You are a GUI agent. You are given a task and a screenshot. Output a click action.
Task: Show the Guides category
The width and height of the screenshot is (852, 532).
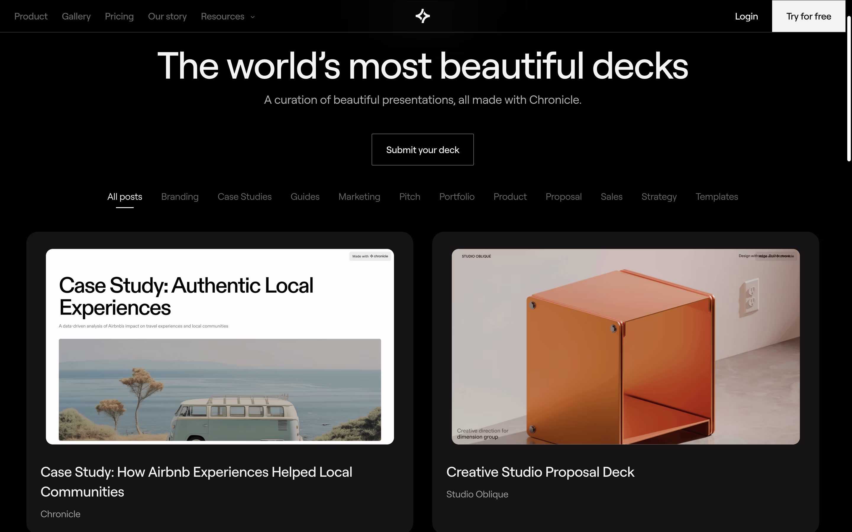305,197
